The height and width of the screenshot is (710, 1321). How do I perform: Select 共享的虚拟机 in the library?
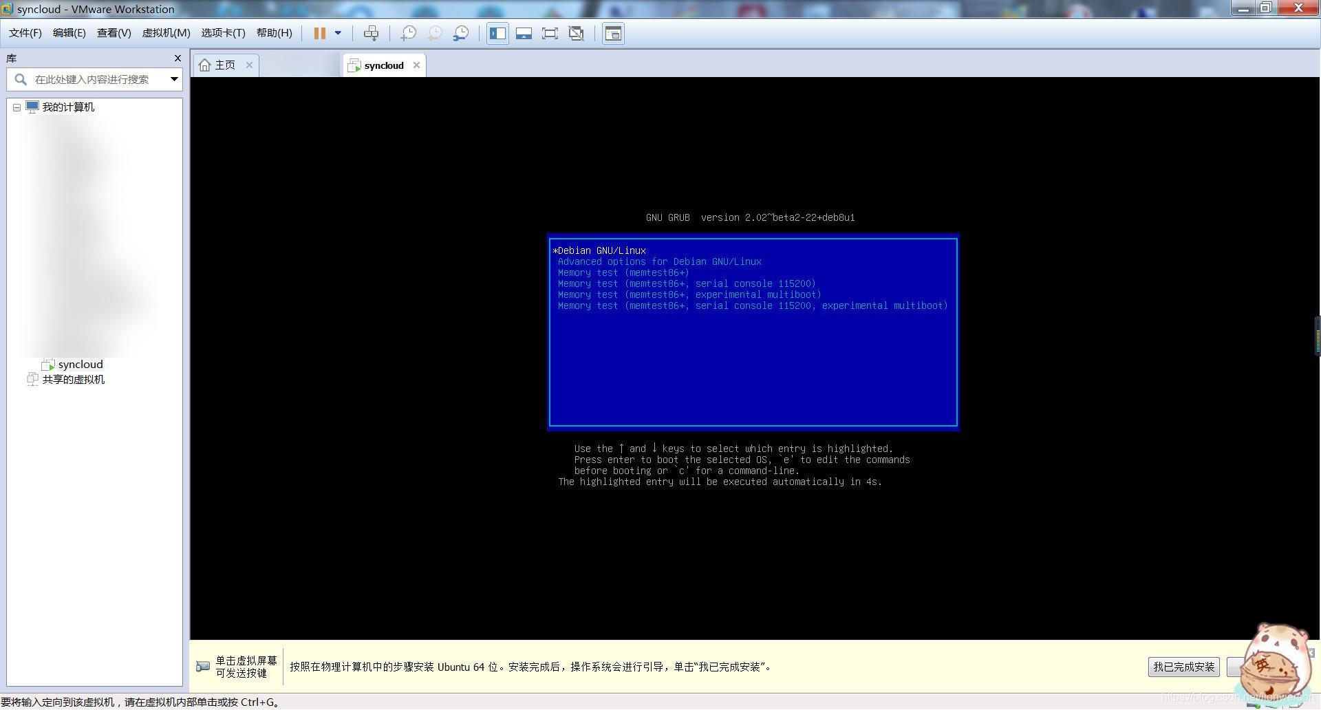(74, 380)
